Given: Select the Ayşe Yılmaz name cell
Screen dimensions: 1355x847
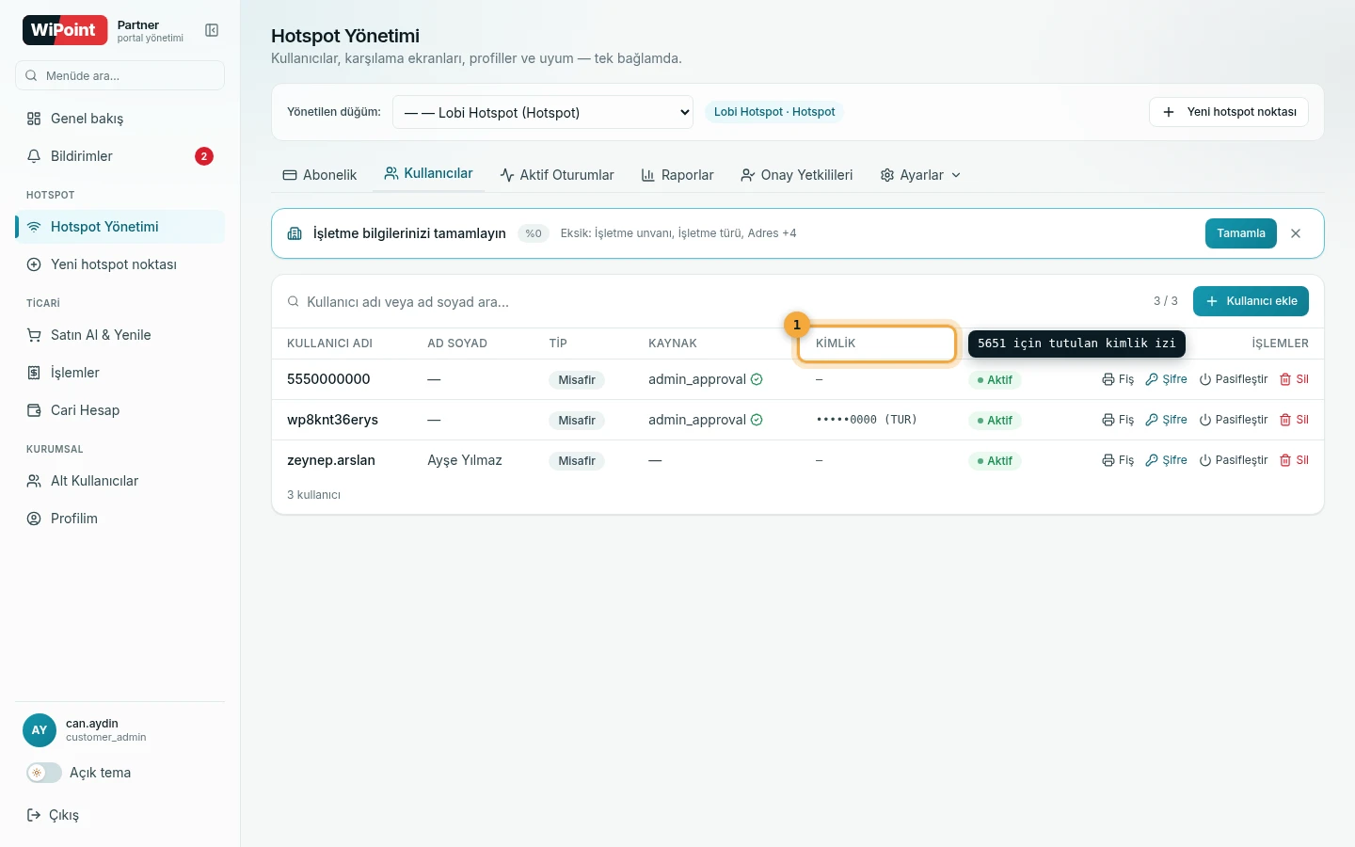Looking at the screenshot, I should point(465,460).
